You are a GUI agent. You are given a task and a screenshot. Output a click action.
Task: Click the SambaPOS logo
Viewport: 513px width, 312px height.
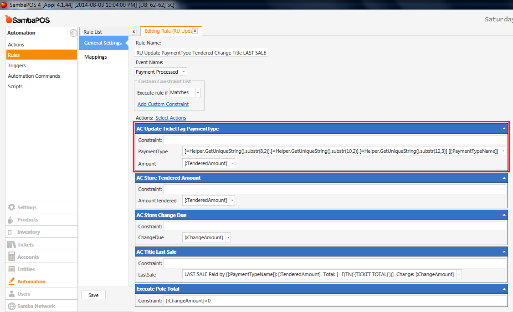tap(27, 20)
